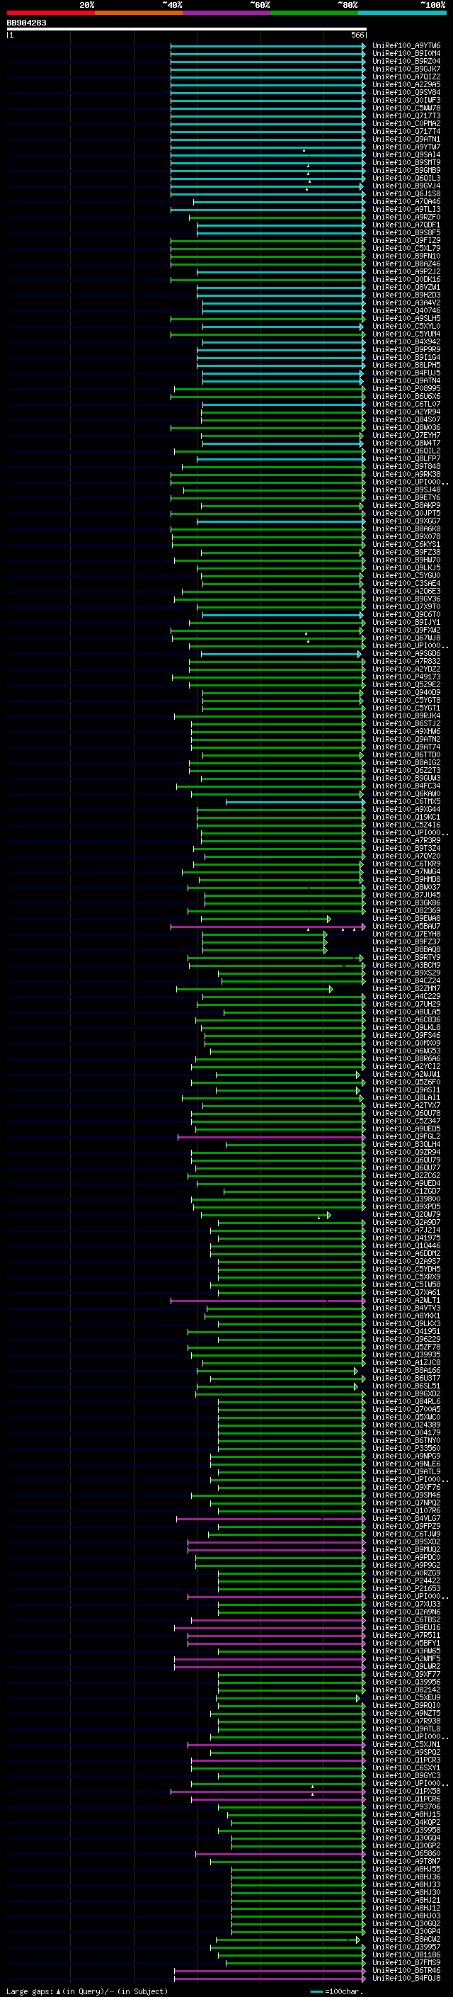Click the query end position 566

[357, 35]
